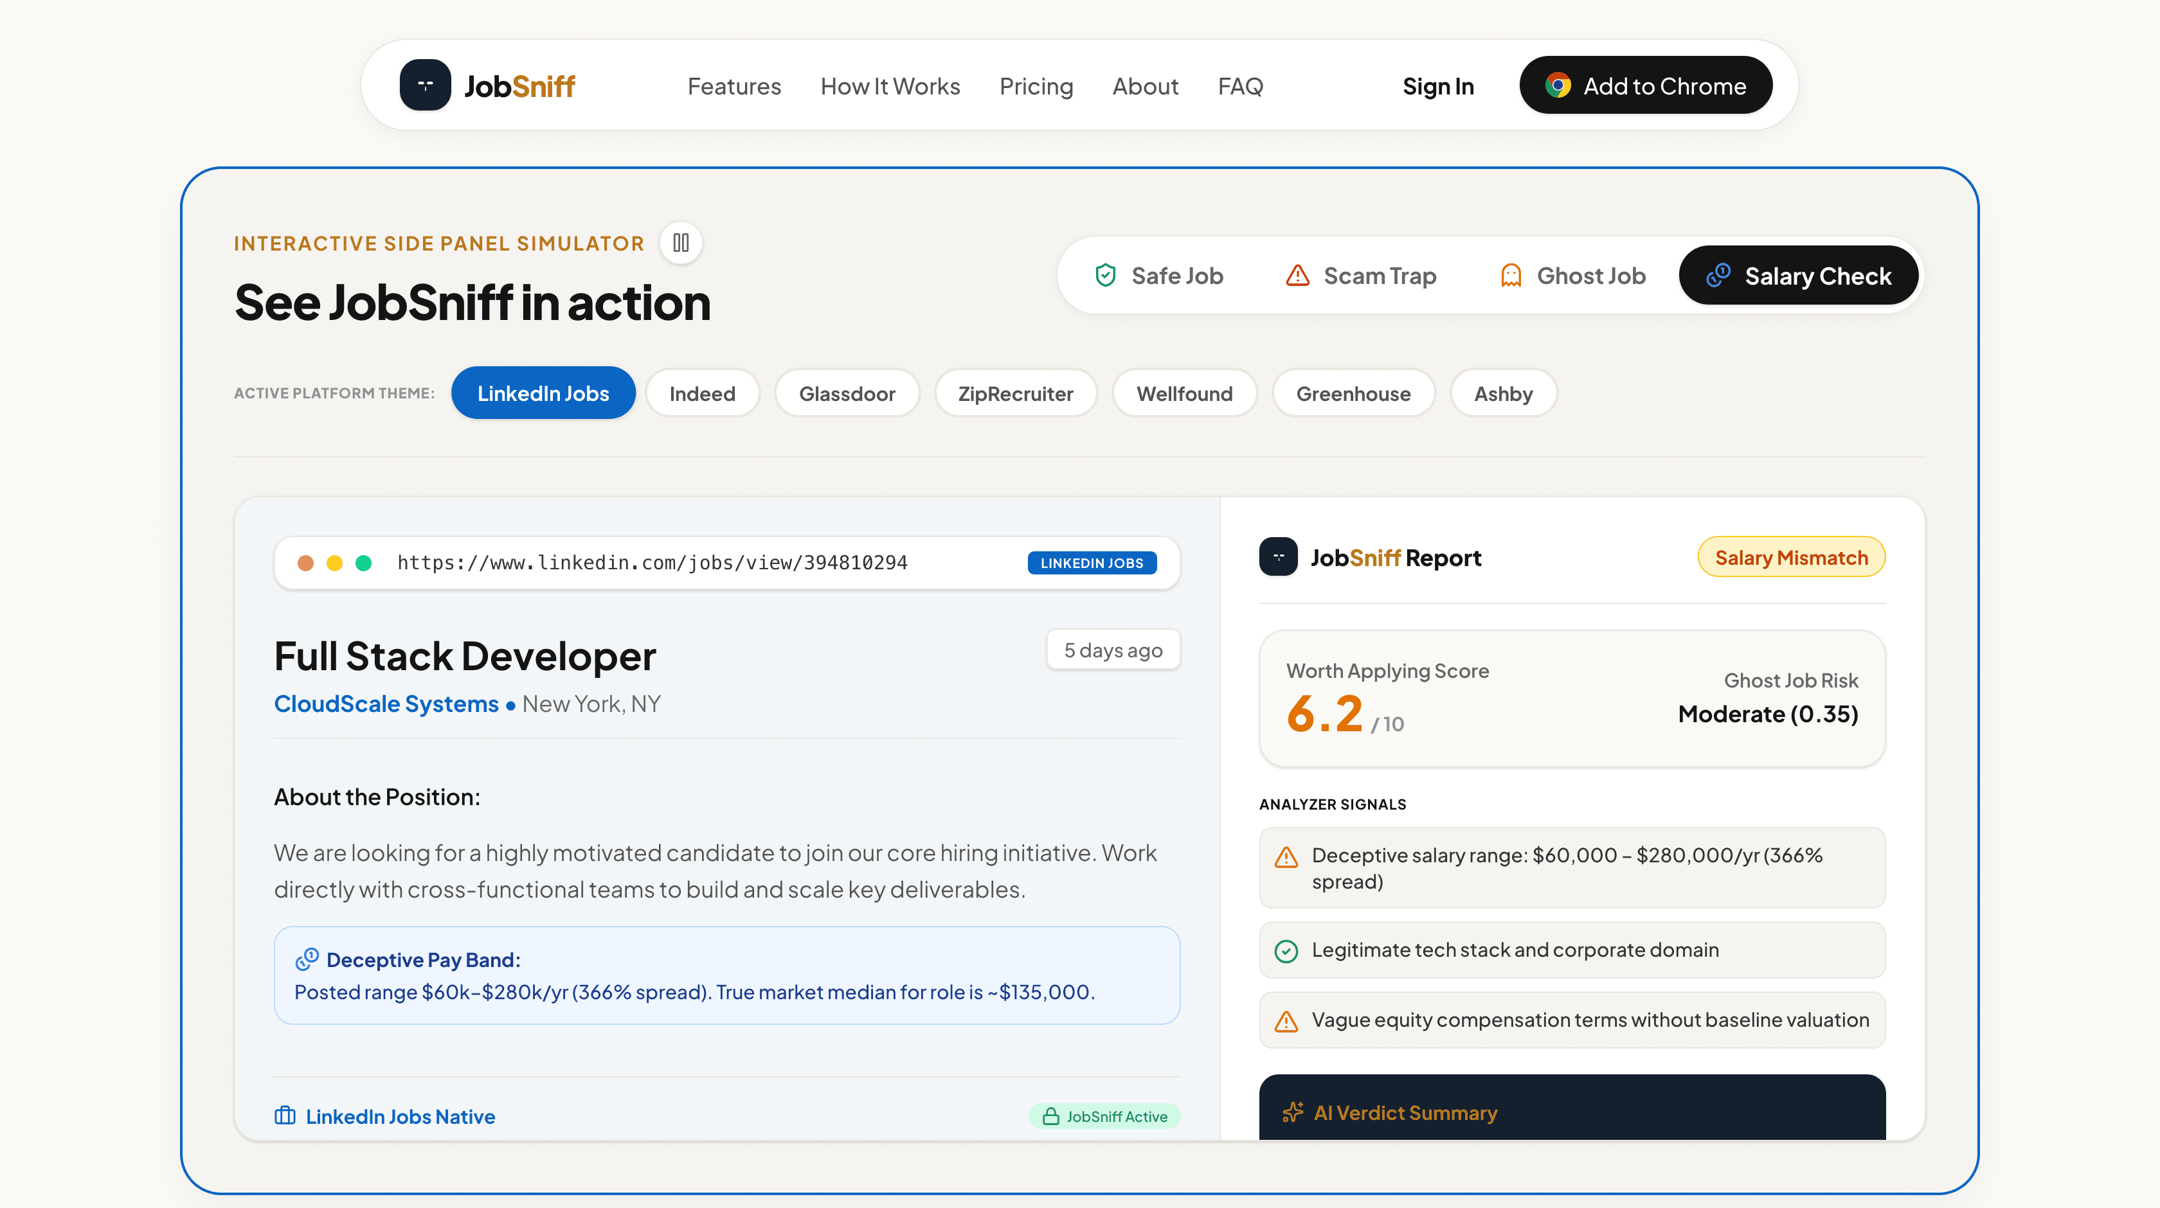The height and width of the screenshot is (1208, 2160).
Task: Click the ANALYZER SIGNALS heading
Action: tap(1333, 804)
